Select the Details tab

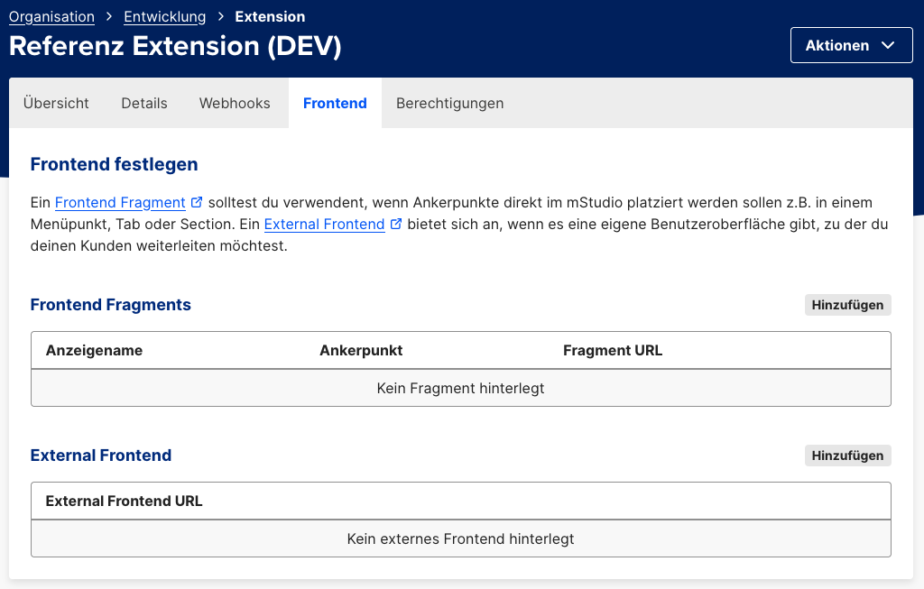coord(143,103)
